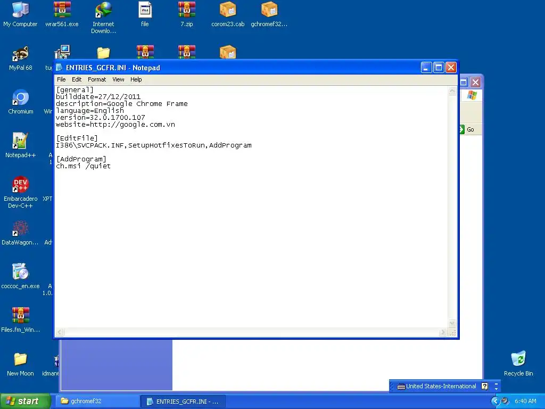The width and height of the screenshot is (545, 409).
Task: Click 'description=Google Chrome Frame' text line
Action: coord(122,104)
